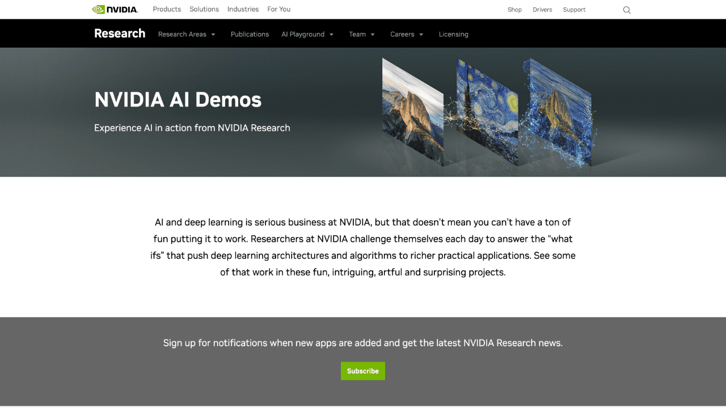This screenshot has height=408, width=726.
Task: Open the Drivers page
Action: (x=542, y=10)
